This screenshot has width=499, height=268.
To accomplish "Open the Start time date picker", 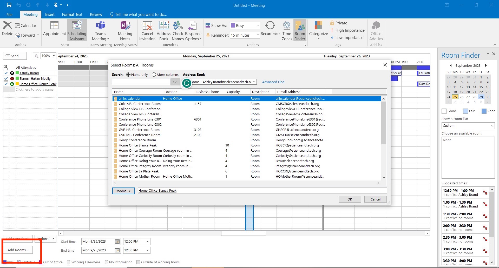I will tap(117, 241).
